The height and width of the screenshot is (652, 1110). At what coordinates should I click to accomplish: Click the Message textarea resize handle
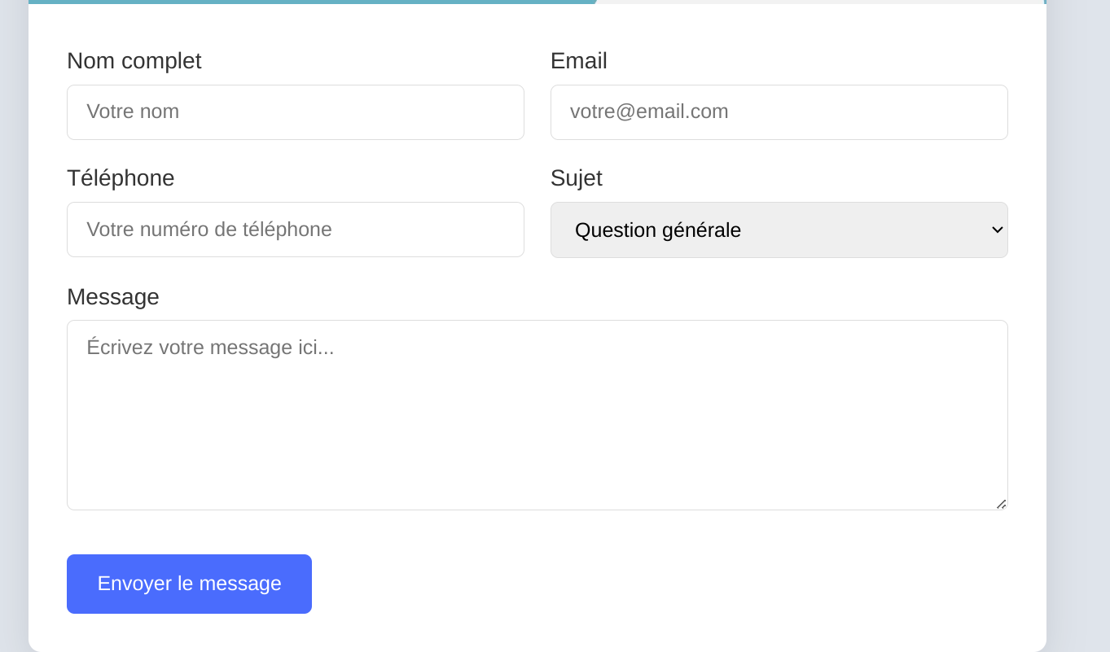1001,504
